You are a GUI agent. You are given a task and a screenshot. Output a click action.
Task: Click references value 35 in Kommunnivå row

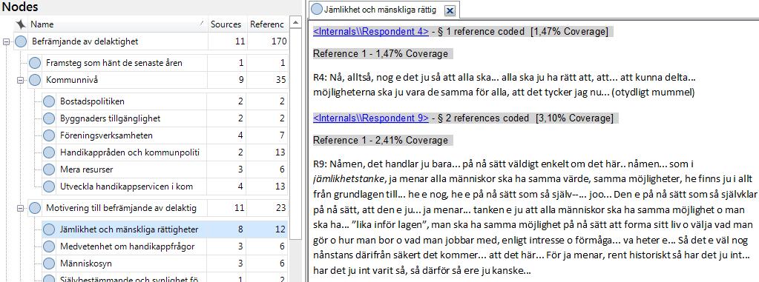point(281,80)
